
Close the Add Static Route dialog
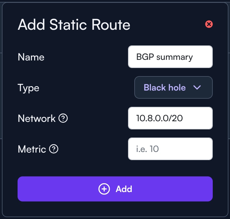pyautogui.click(x=209, y=24)
